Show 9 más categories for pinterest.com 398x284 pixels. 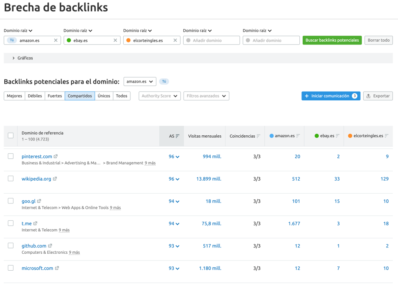click(150, 163)
